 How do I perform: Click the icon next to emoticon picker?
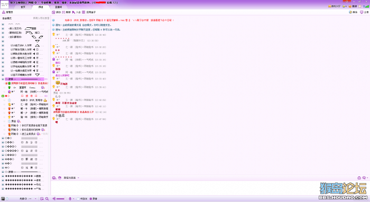click(60, 178)
